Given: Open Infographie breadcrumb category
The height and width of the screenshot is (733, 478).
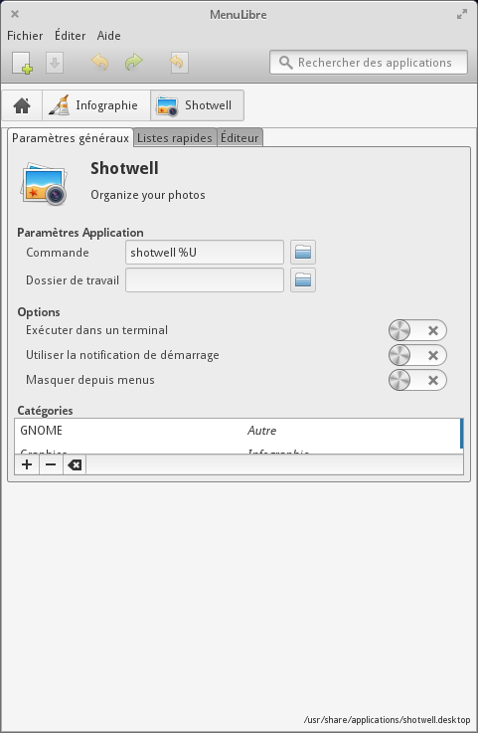Looking at the screenshot, I should 96,105.
